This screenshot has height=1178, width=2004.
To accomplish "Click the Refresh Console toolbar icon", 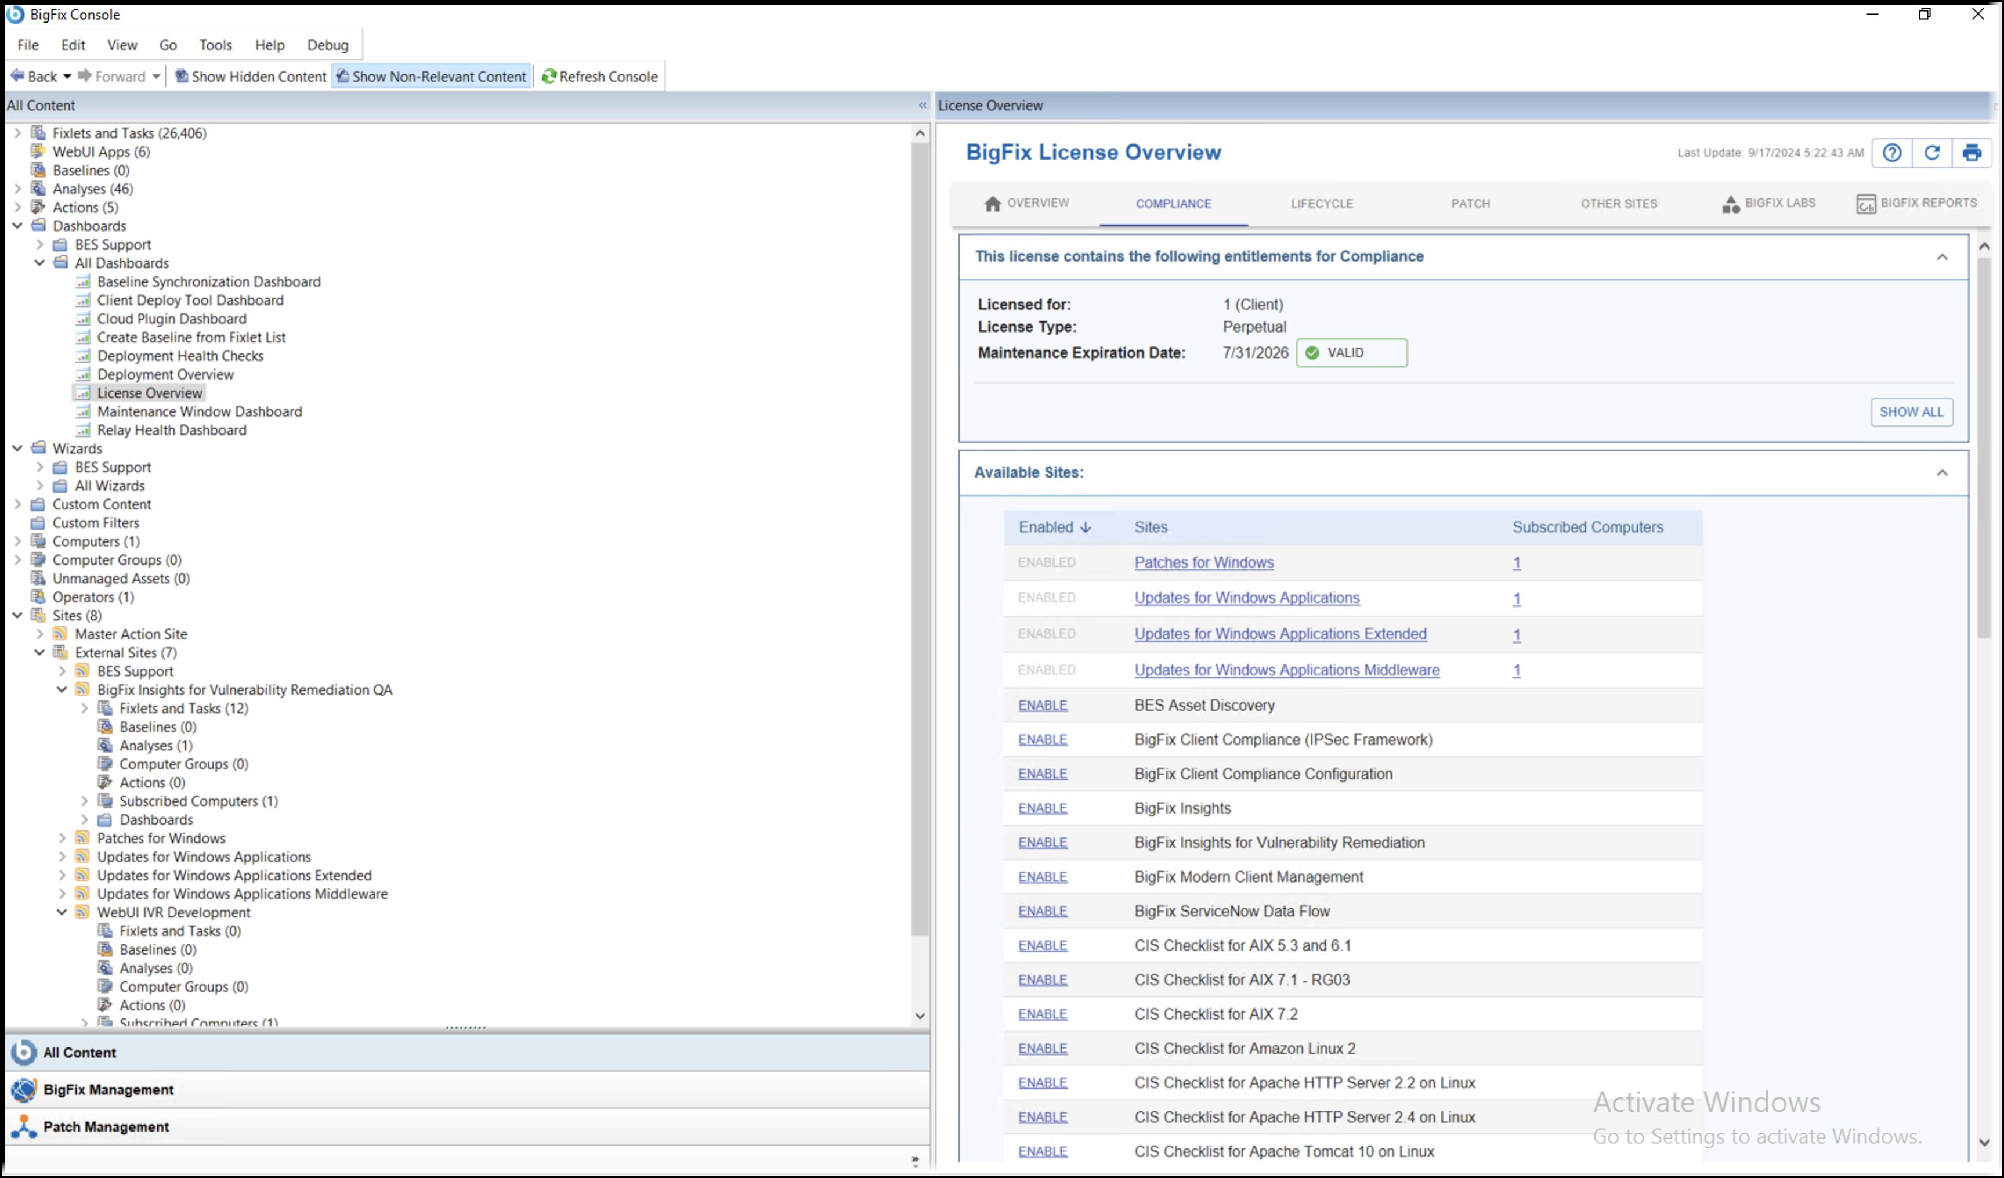I will click(x=549, y=77).
